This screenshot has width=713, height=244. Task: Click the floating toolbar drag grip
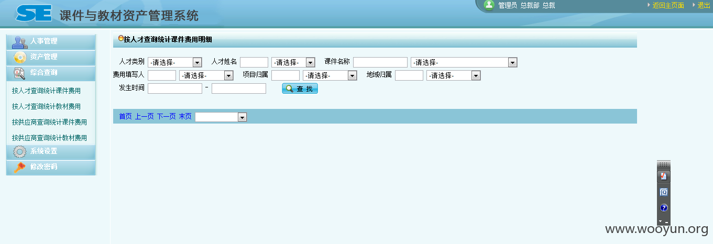(x=664, y=164)
